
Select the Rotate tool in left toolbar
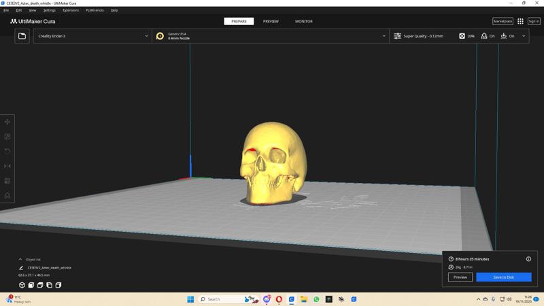[7, 151]
